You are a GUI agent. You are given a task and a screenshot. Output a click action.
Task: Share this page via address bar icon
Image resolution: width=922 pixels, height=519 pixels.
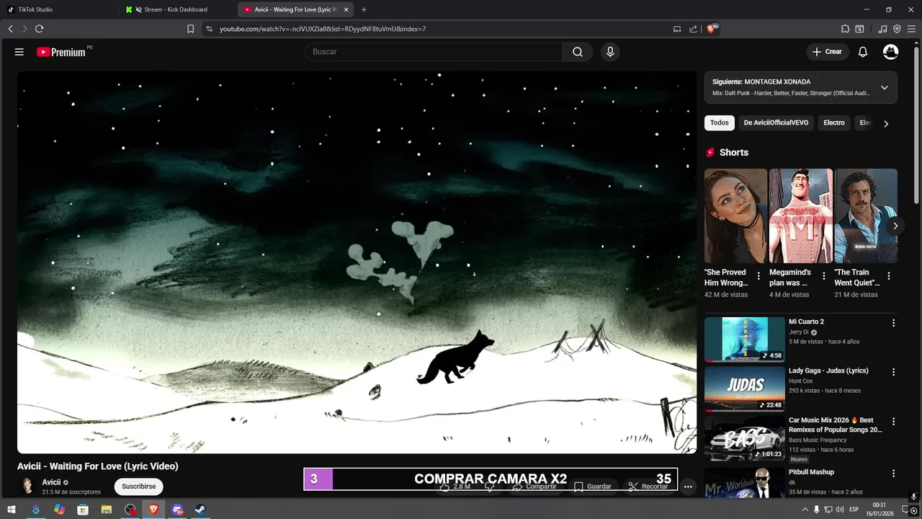pyautogui.click(x=693, y=29)
